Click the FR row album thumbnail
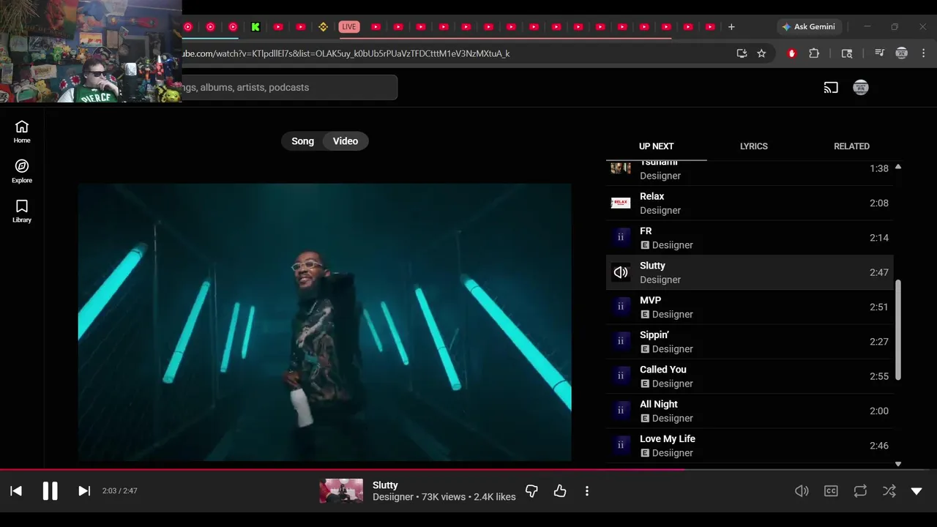The height and width of the screenshot is (527, 937). tap(621, 238)
